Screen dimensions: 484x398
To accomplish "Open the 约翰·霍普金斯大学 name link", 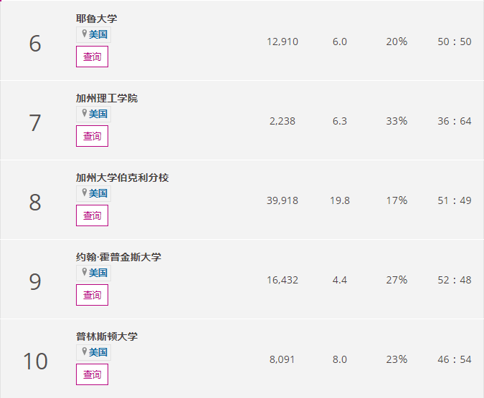I will (x=118, y=257).
